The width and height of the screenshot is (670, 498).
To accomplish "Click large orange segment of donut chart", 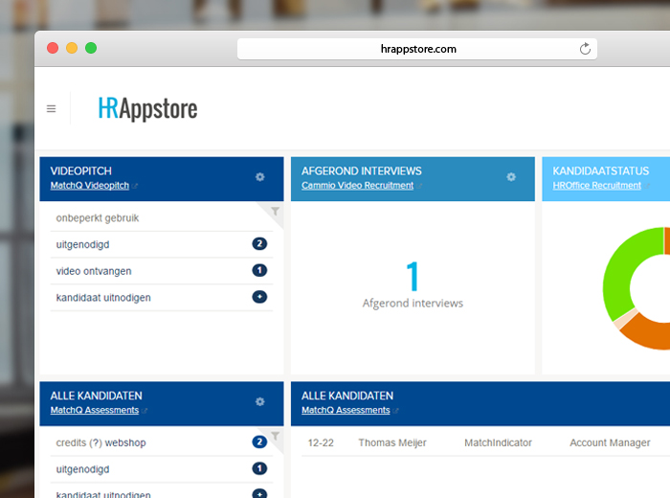I will coord(647,333).
